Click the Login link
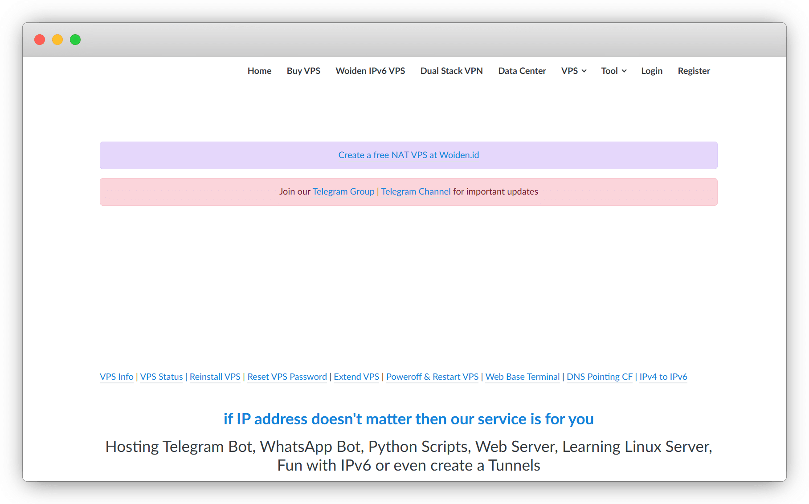 (x=651, y=71)
